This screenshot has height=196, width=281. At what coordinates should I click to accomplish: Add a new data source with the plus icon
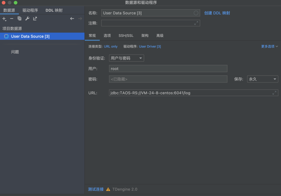[4, 19]
